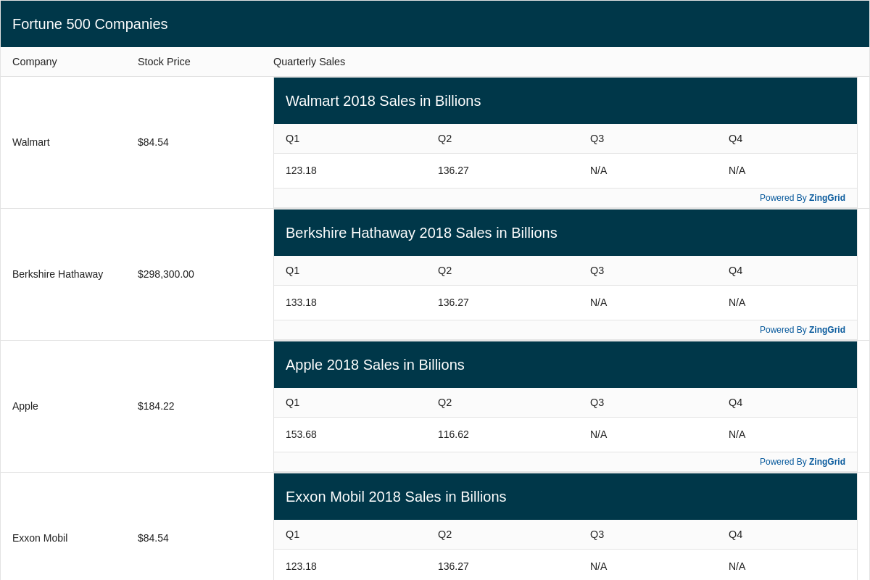Screen dimensions: 870x580
Task: Select Apple Q2 value 116.62
Action: pos(453,434)
